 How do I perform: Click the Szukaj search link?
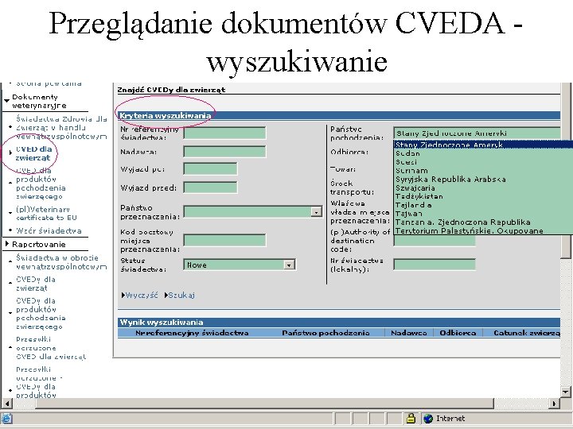click(181, 295)
